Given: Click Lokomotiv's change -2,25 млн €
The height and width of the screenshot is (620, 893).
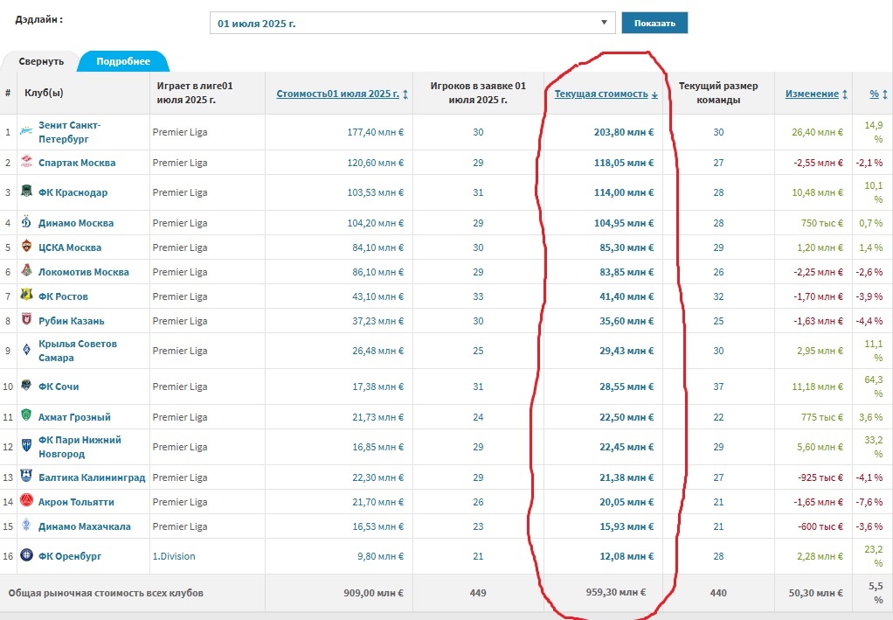Looking at the screenshot, I should pos(819,272).
